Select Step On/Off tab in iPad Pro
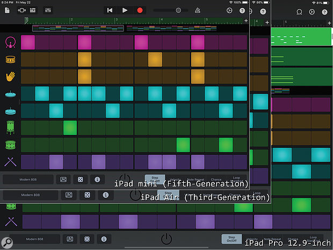This screenshot has height=250, width=333. point(231,239)
